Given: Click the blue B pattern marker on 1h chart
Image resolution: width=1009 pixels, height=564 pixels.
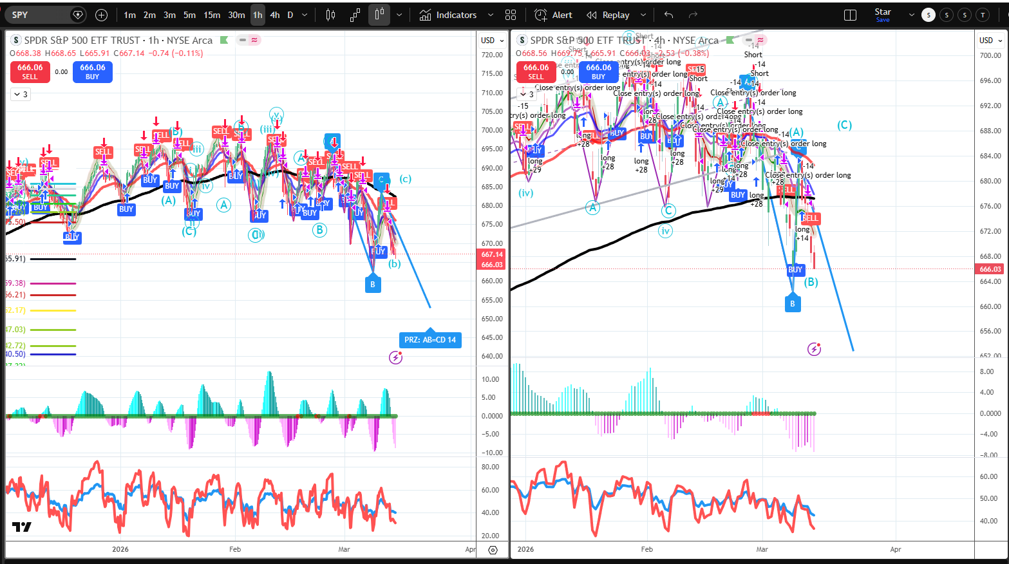Looking at the screenshot, I should pyautogui.click(x=372, y=284).
